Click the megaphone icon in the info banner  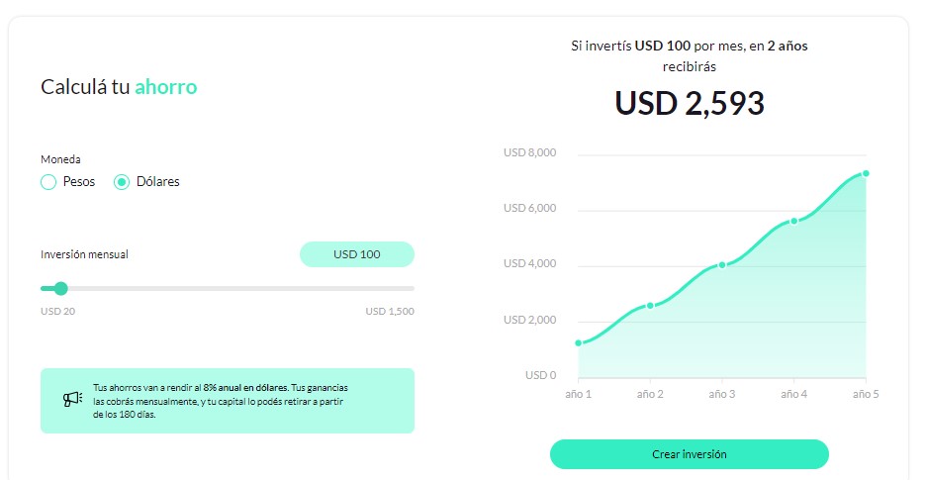pyautogui.click(x=72, y=400)
